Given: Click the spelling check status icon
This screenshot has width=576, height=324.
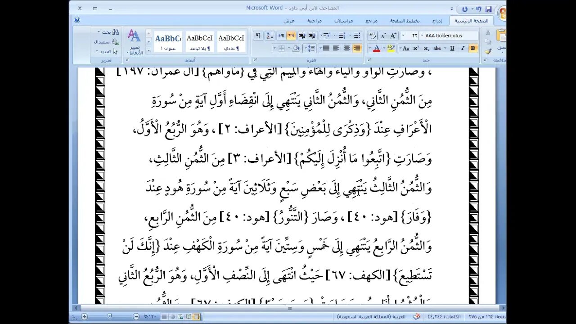Looking at the screenshot, I should pos(417,317).
